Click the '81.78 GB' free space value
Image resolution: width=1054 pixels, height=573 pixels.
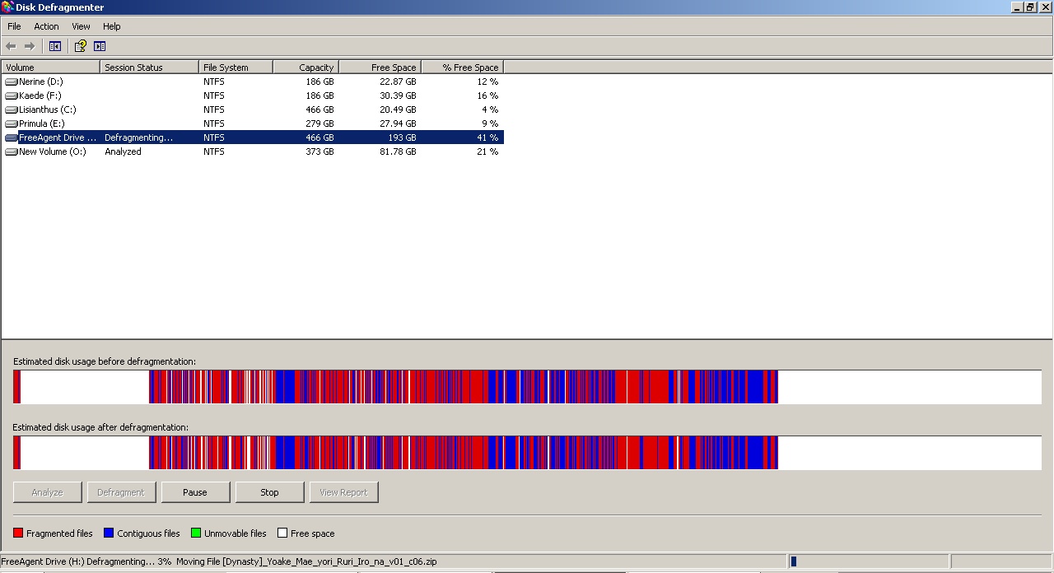click(x=399, y=151)
